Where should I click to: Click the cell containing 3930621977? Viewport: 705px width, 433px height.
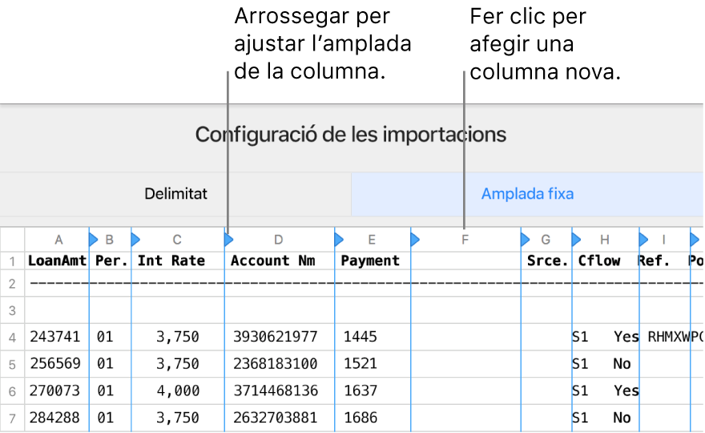pyautogui.click(x=274, y=338)
